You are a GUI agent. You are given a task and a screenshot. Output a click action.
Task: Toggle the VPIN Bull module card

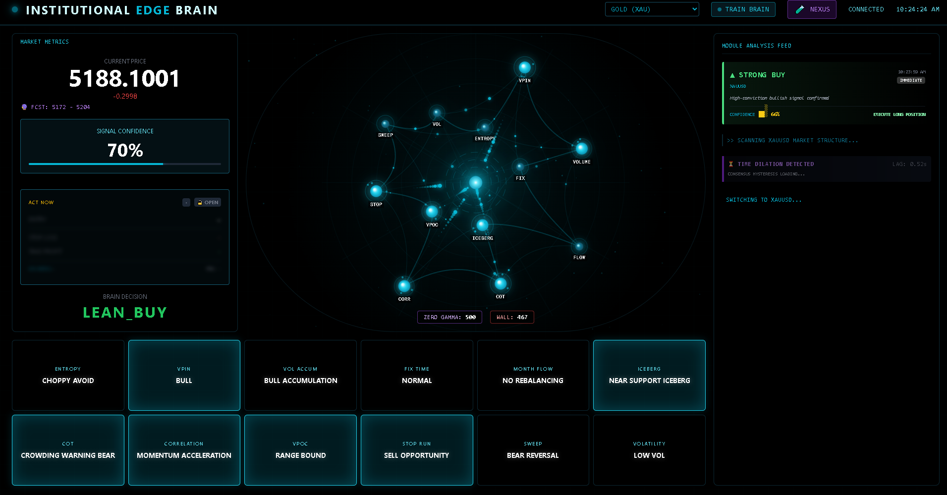tap(184, 375)
